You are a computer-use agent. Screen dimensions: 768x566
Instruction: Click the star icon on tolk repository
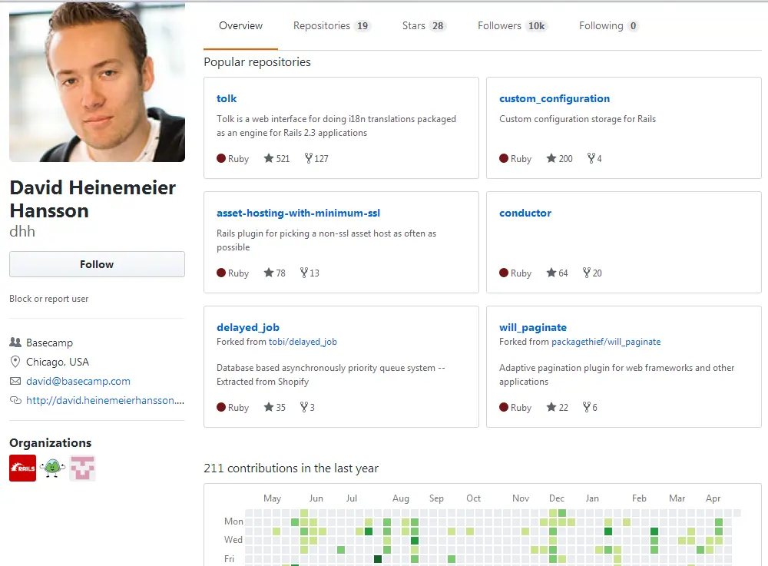pyautogui.click(x=269, y=159)
